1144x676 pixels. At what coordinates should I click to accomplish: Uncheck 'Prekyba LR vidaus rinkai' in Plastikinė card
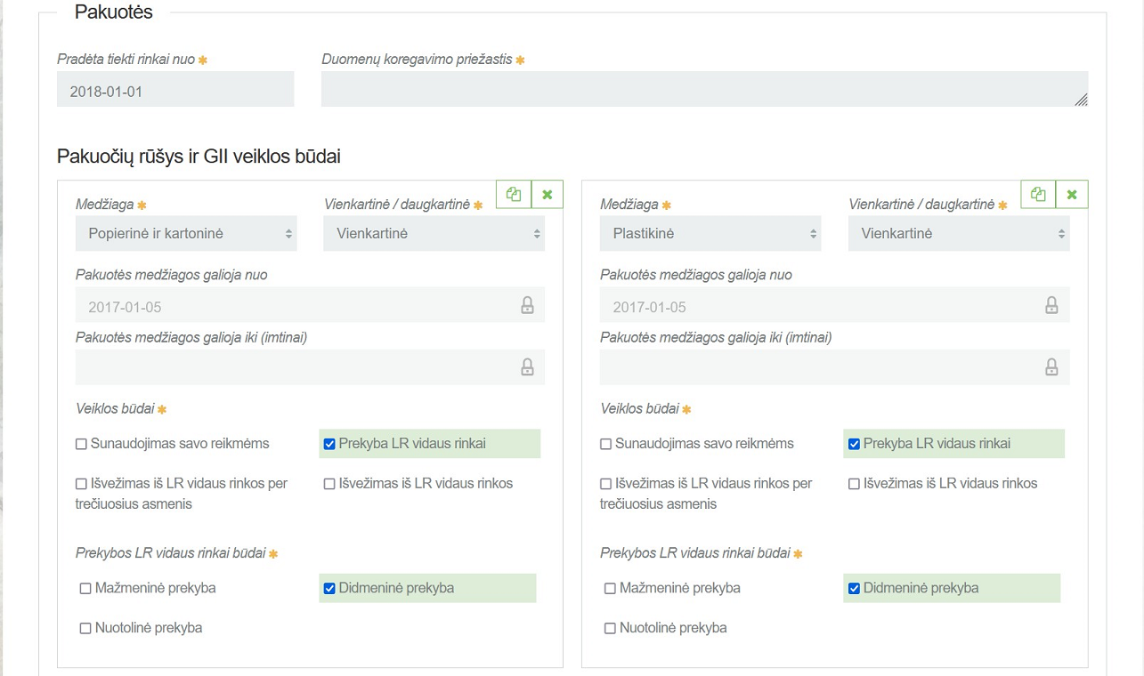855,444
